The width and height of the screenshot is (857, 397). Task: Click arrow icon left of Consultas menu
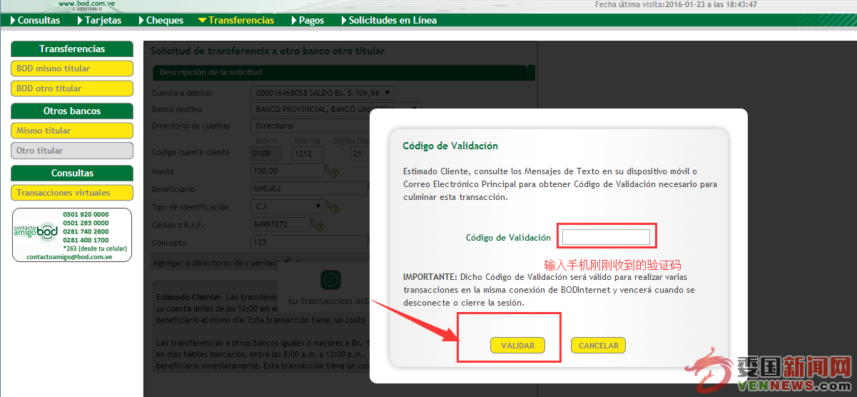(13, 20)
